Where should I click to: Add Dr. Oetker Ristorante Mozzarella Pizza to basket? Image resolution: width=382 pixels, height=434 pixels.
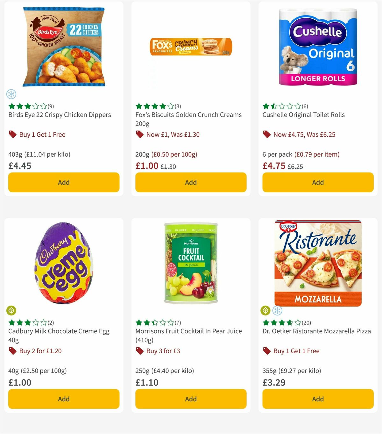(317, 399)
